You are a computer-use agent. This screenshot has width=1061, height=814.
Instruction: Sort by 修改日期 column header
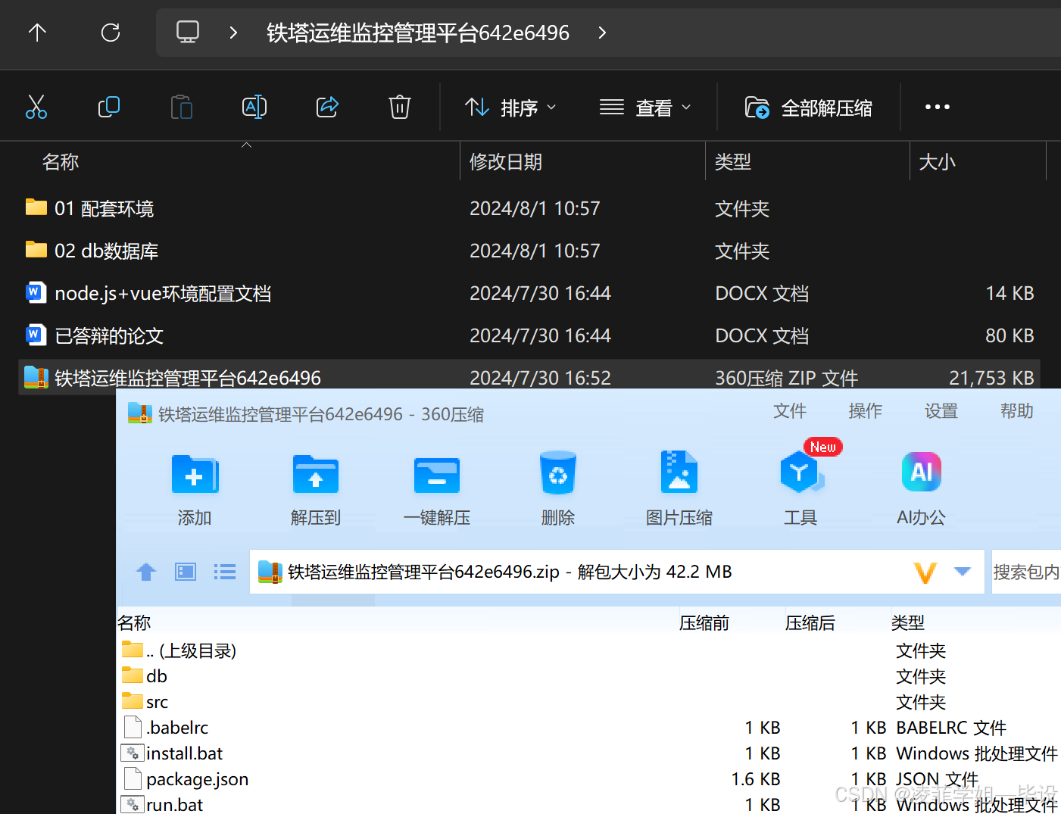point(506,161)
